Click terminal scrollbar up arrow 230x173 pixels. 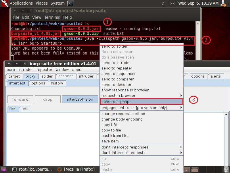point(198,23)
